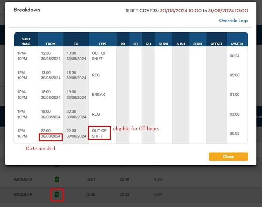The image size is (262, 207).
Task: Click REGULAR label in background 13:04 row
Action: pyautogui.click(x=23, y=179)
